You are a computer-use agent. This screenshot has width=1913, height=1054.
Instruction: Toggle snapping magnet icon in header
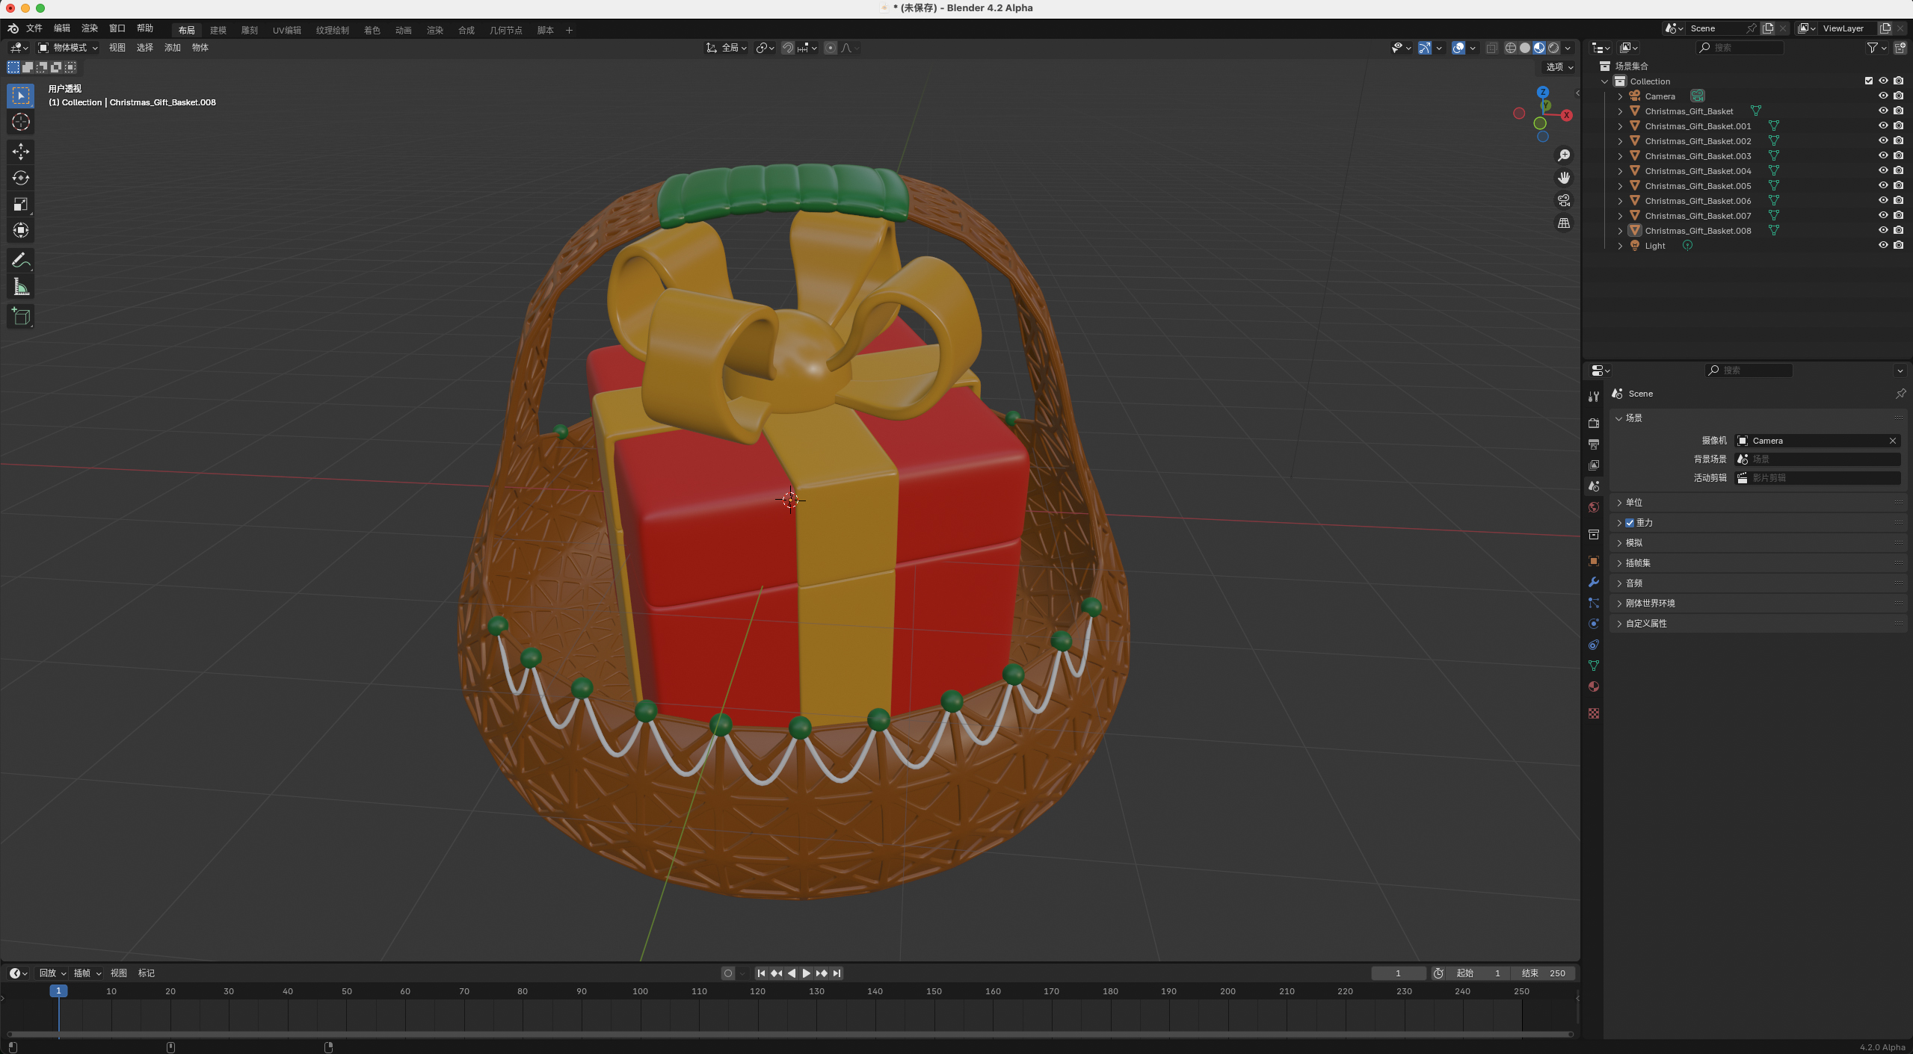pos(787,48)
